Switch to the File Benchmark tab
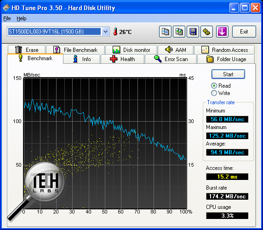The height and width of the screenshot is (230, 263). (75, 50)
